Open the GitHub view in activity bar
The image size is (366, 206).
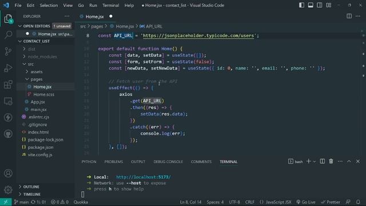[x=8, y=134]
